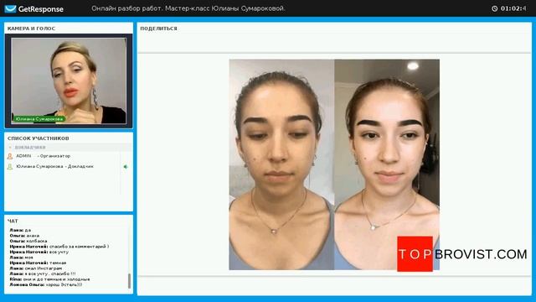
Task: Click the speaker icon in Юлиана Сумарокова's row
Action: (126, 167)
